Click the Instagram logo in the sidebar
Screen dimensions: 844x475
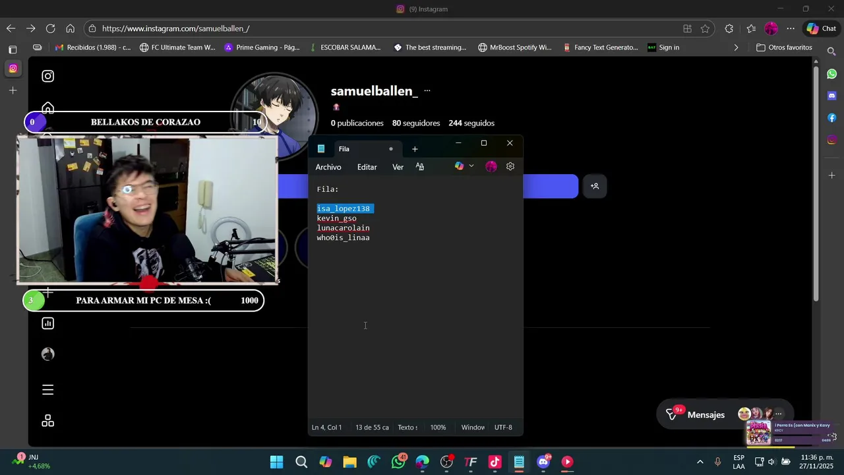coord(48,76)
